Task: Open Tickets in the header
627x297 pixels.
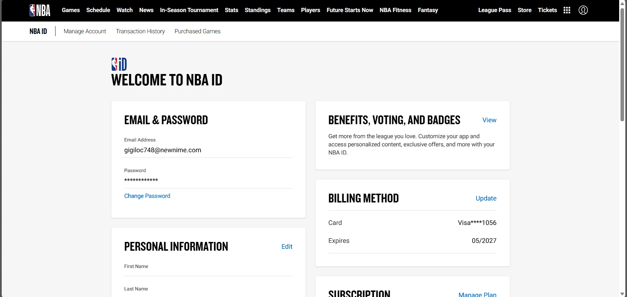Action: click(547, 10)
